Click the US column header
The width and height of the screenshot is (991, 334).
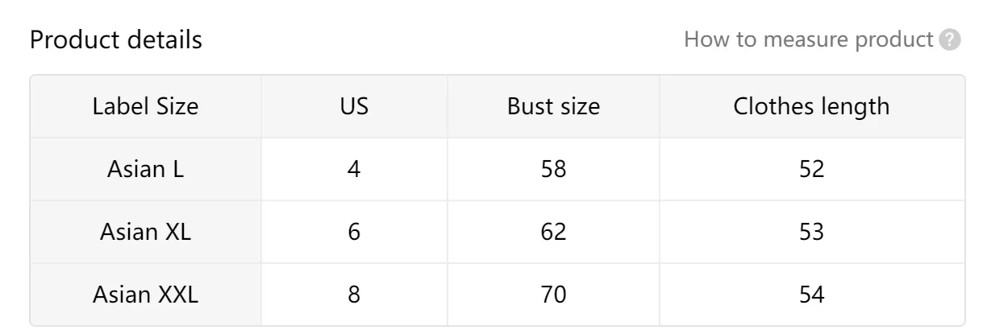click(354, 106)
